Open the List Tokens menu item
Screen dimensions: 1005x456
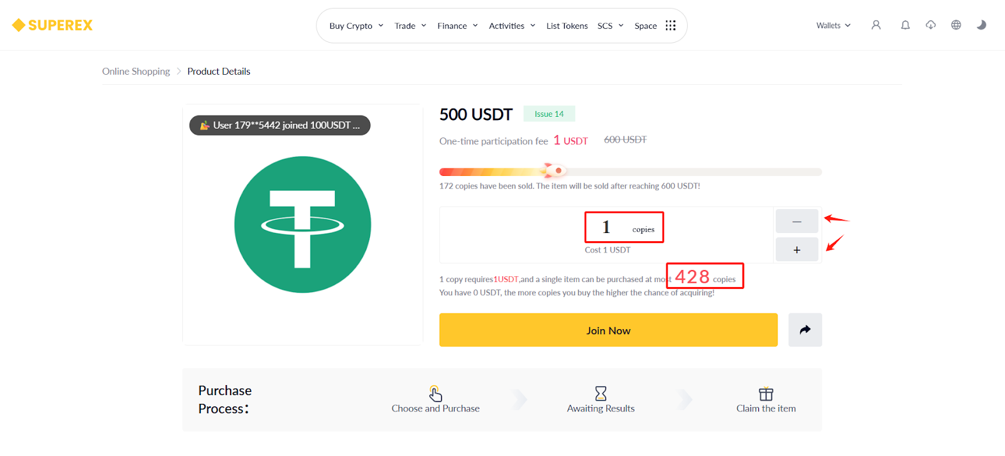[x=567, y=26]
